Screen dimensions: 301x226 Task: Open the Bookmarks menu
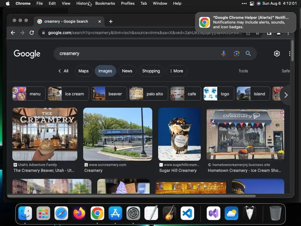click(x=105, y=4)
